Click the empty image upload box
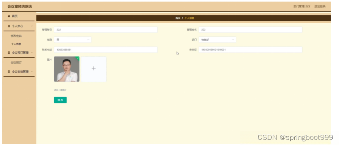 [94, 69]
